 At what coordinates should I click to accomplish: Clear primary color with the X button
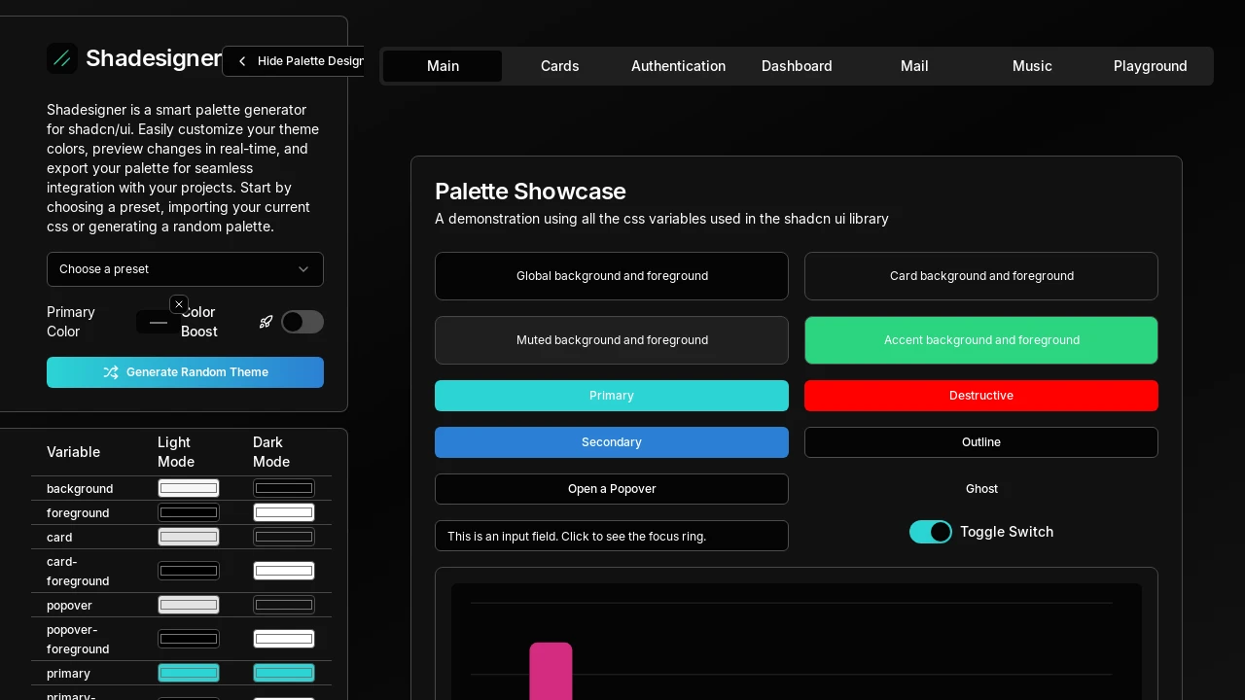tap(179, 304)
